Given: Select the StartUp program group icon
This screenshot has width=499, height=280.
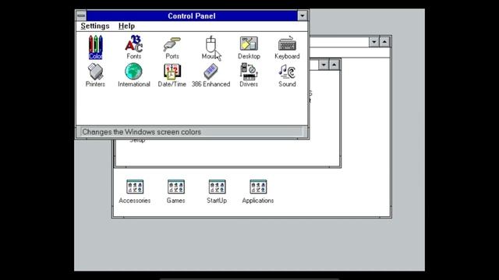Looking at the screenshot, I should [217, 192].
